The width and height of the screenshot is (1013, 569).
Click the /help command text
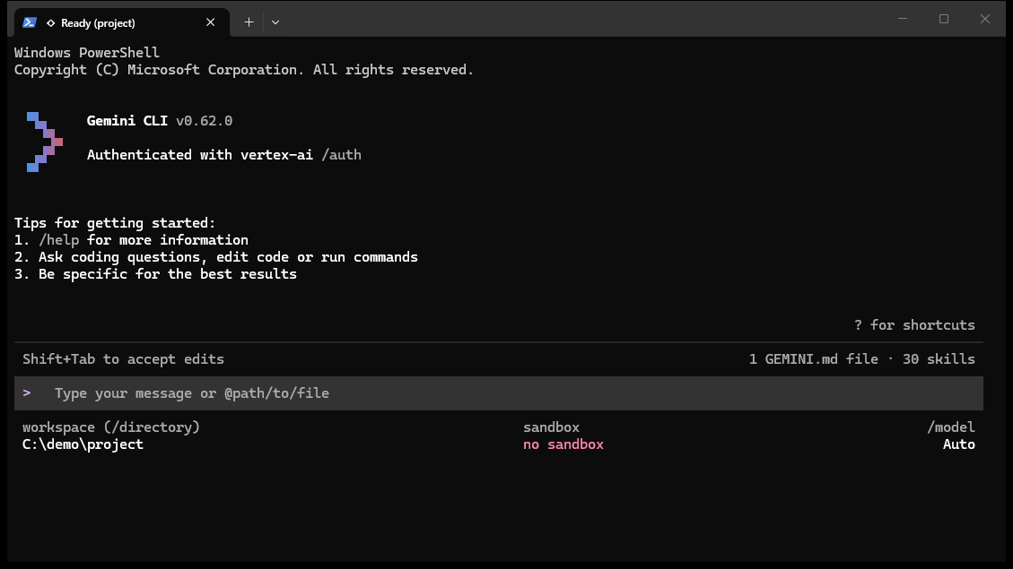pyautogui.click(x=59, y=240)
